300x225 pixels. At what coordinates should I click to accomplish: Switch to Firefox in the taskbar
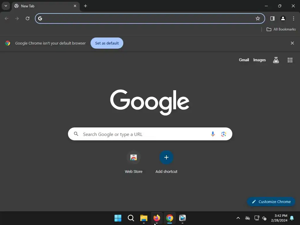(157, 218)
